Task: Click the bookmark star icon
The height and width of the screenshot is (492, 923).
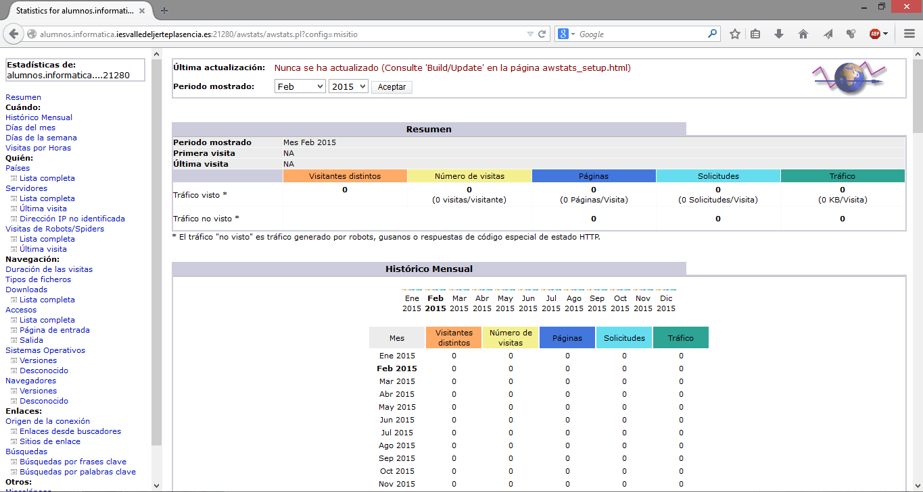Action: 735,34
